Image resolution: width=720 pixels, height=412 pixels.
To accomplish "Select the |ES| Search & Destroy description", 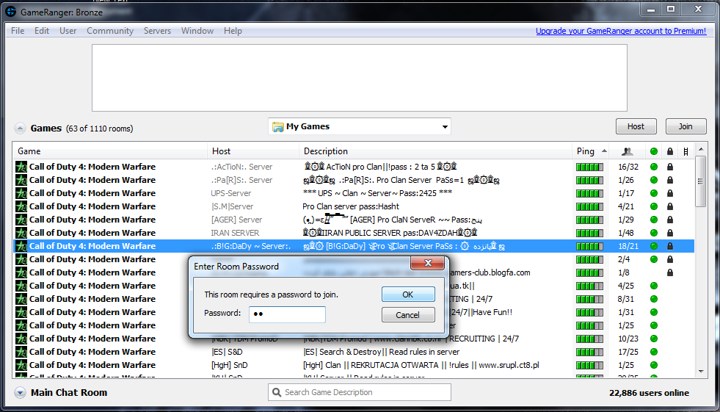I will 381,352.
